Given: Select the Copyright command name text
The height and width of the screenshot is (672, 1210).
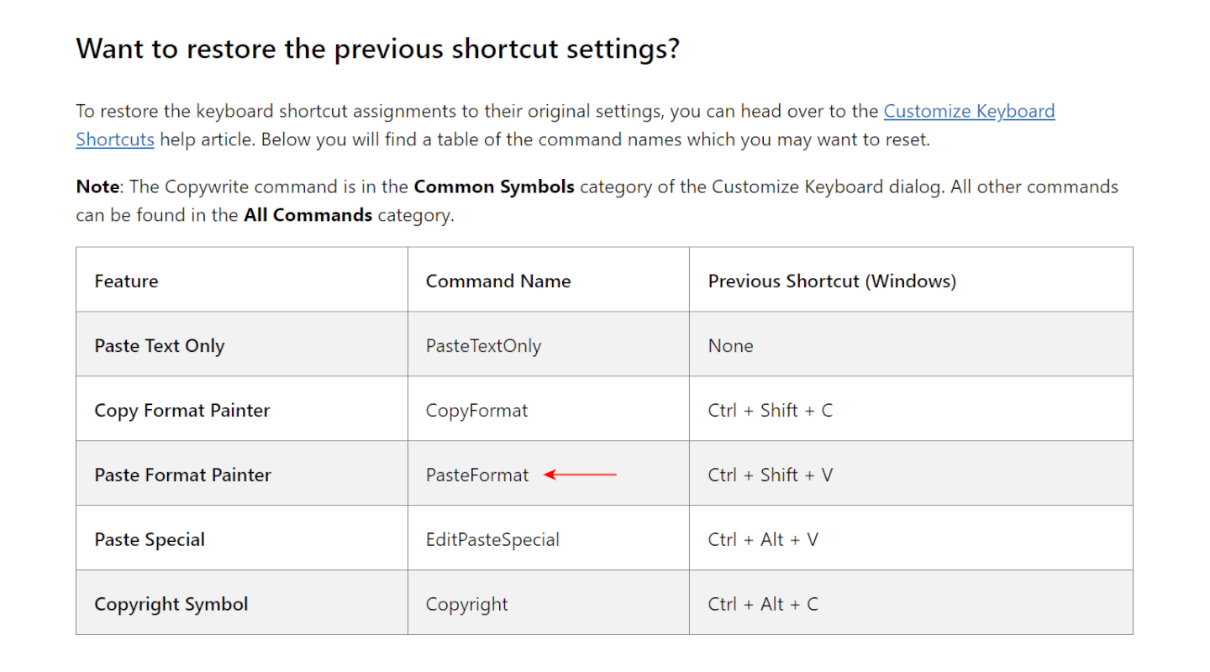Looking at the screenshot, I should (x=466, y=605).
